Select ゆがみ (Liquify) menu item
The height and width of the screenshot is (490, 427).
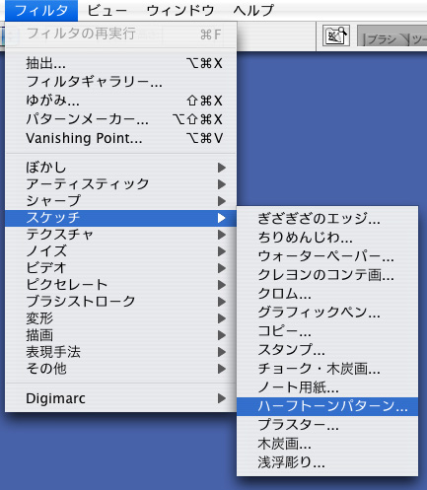pos(121,101)
